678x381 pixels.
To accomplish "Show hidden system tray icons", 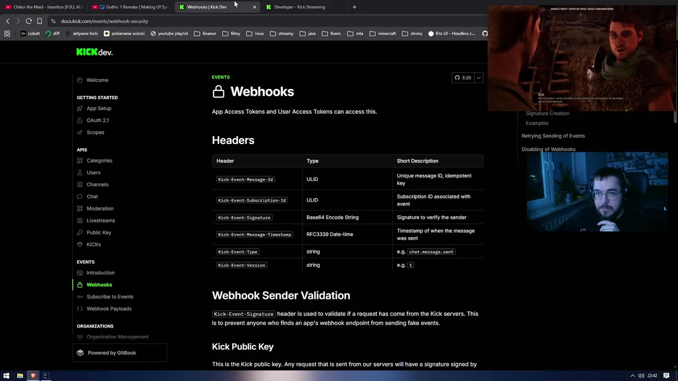I will pos(632,376).
